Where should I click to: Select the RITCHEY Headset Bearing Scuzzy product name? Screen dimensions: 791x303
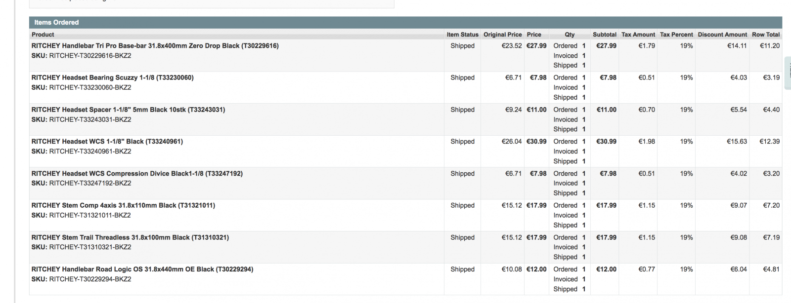[x=112, y=77]
